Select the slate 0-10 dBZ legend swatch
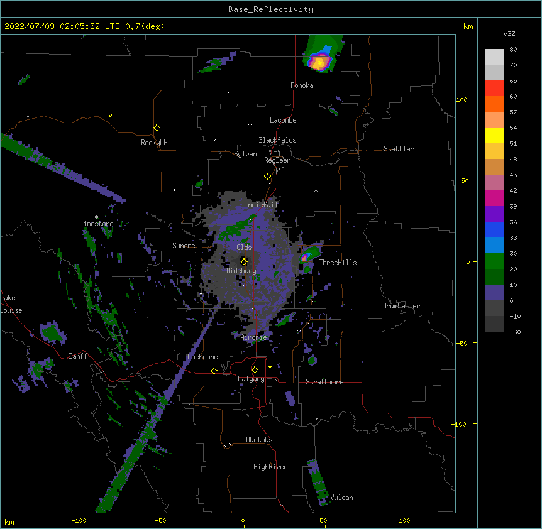The width and height of the screenshot is (542, 529). pyautogui.click(x=494, y=293)
